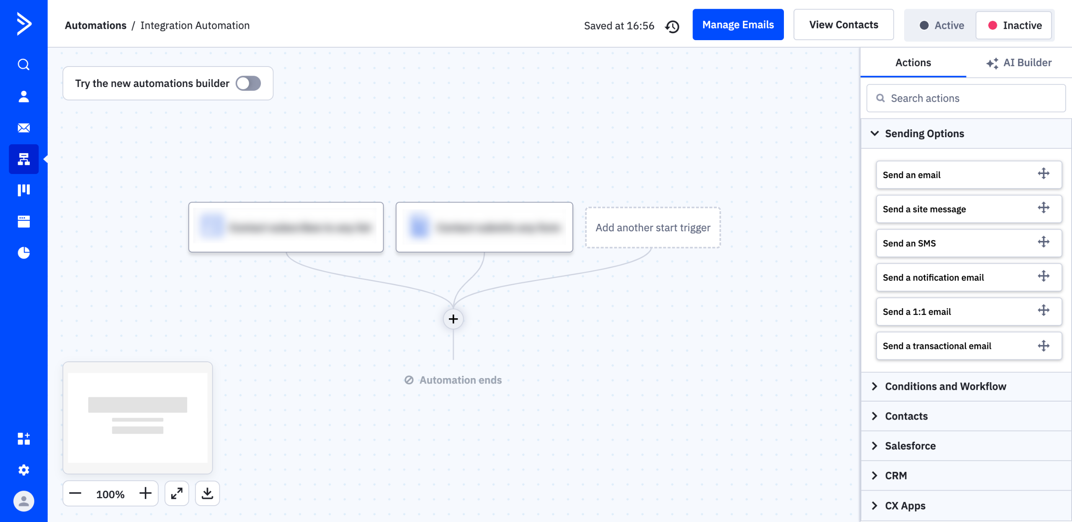The width and height of the screenshot is (1072, 522).
Task: Click the View Contacts button
Action: pyautogui.click(x=843, y=24)
